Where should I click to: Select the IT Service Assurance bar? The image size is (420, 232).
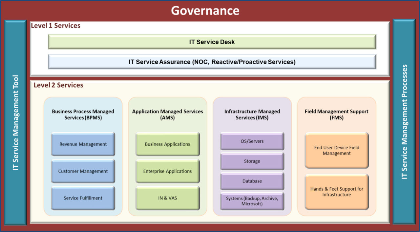[212, 62]
